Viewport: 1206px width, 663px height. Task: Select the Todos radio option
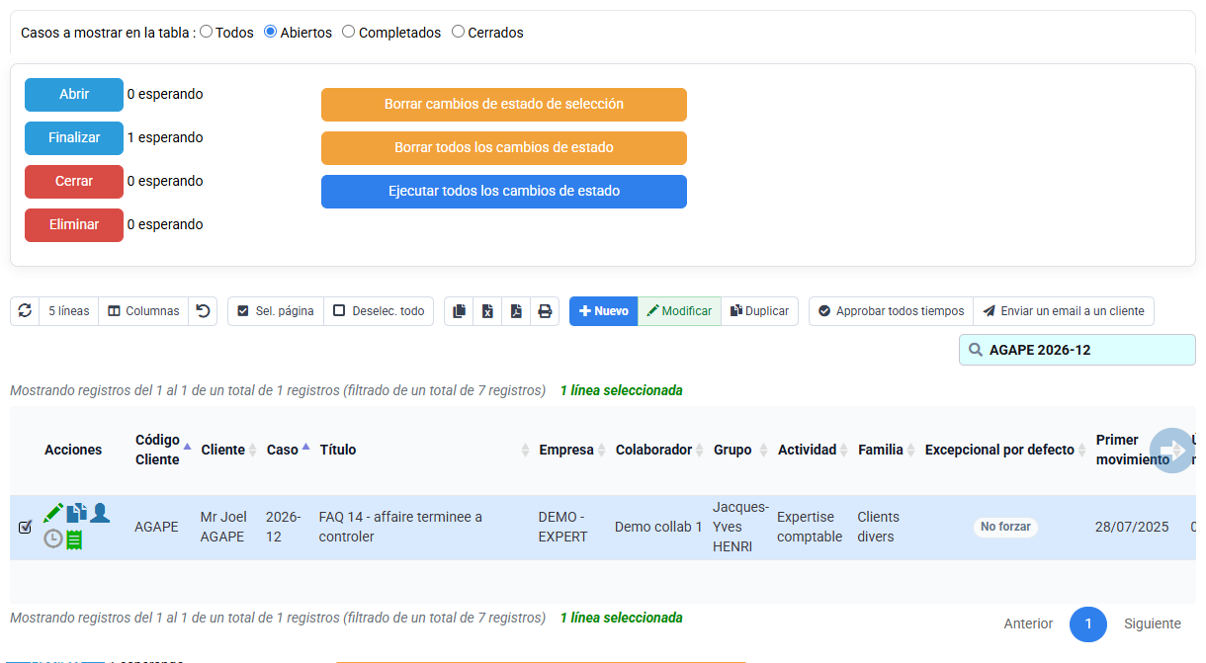pos(207,32)
